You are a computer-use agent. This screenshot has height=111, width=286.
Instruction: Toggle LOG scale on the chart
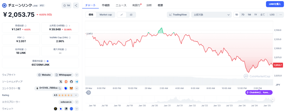click(272, 15)
